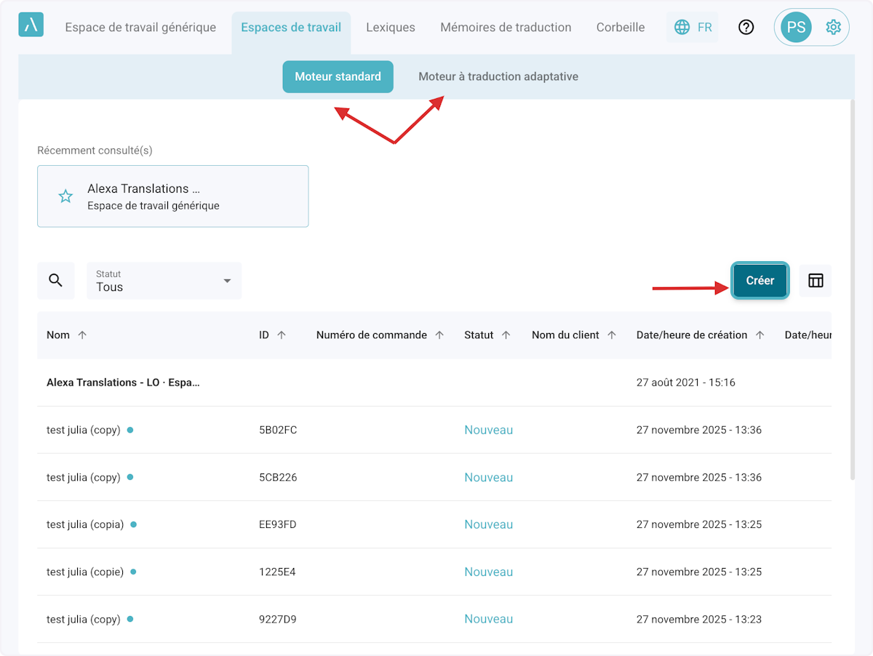
Task: Open test julia (copie) workspace row
Action: pyautogui.click(x=85, y=572)
